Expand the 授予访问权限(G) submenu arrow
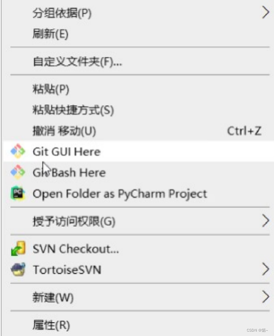274x336 pixels. click(265, 221)
